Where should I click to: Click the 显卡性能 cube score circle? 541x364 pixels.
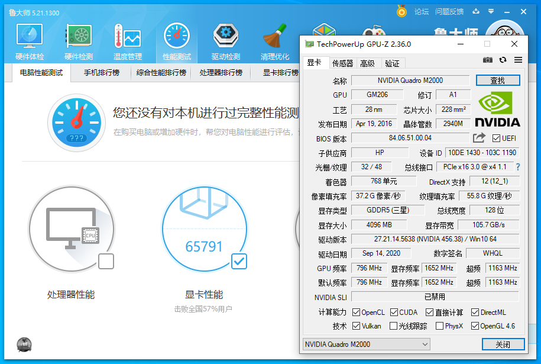point(204,228)
